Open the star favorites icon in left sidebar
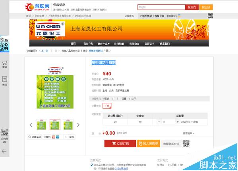This screenshot has width=238, height=171. 4,79
